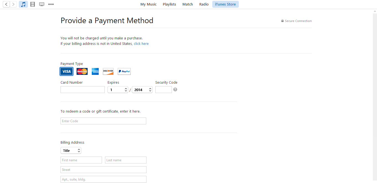Switch to the TV Shows monitor icon
Viewport: 377px width, 183px height.
click(42, 4)
